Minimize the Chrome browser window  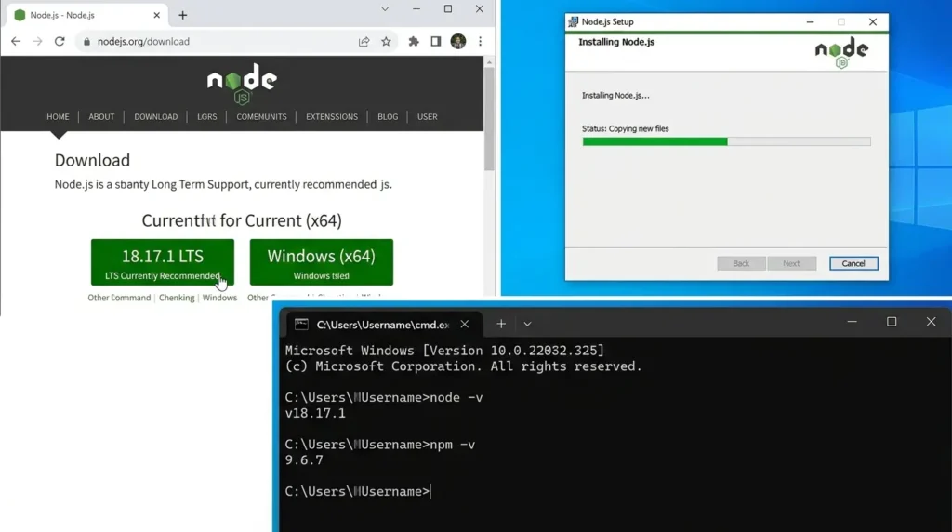(416, 9)
